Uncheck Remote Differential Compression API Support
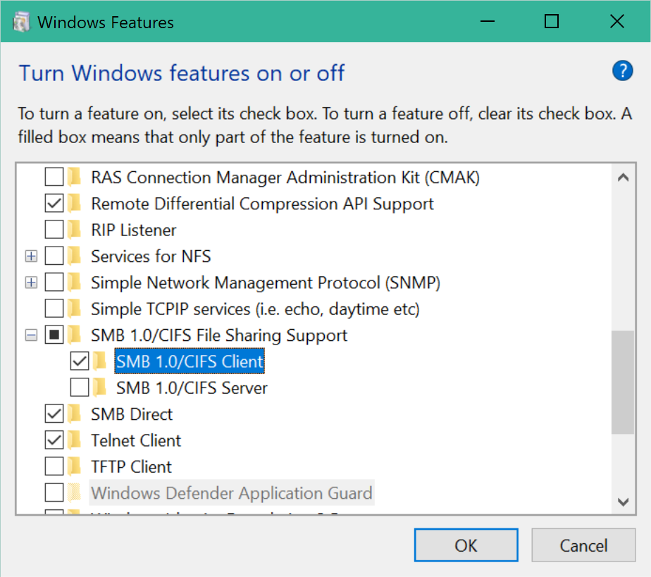Viewport: 651px width, 577px height. click(x=54, y=204)
